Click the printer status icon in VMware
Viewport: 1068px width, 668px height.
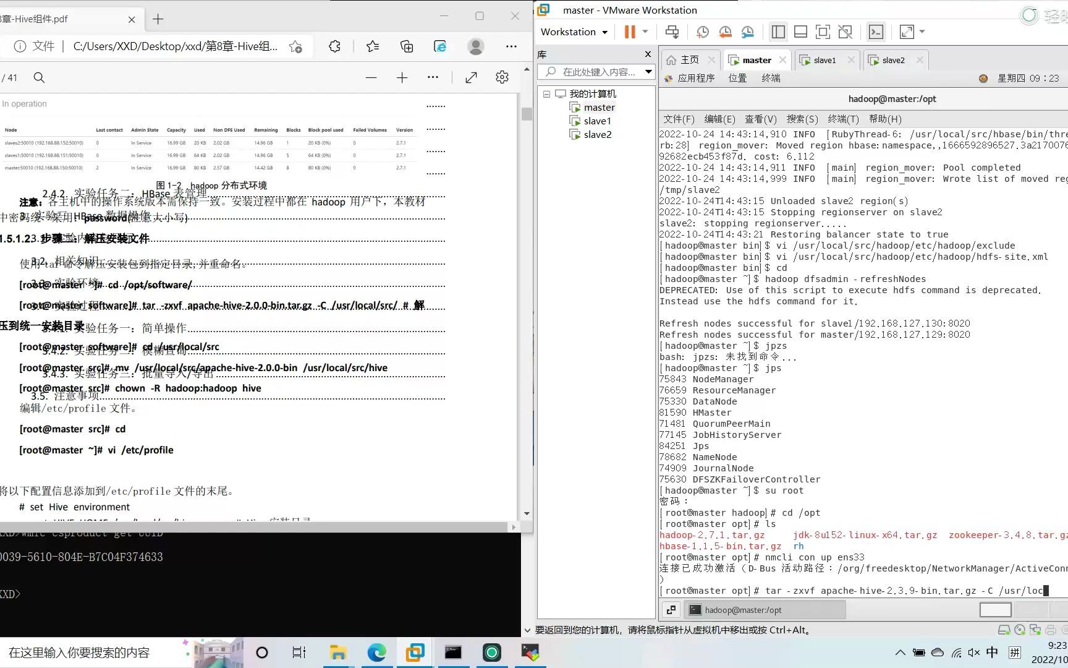pos(1051,630)
